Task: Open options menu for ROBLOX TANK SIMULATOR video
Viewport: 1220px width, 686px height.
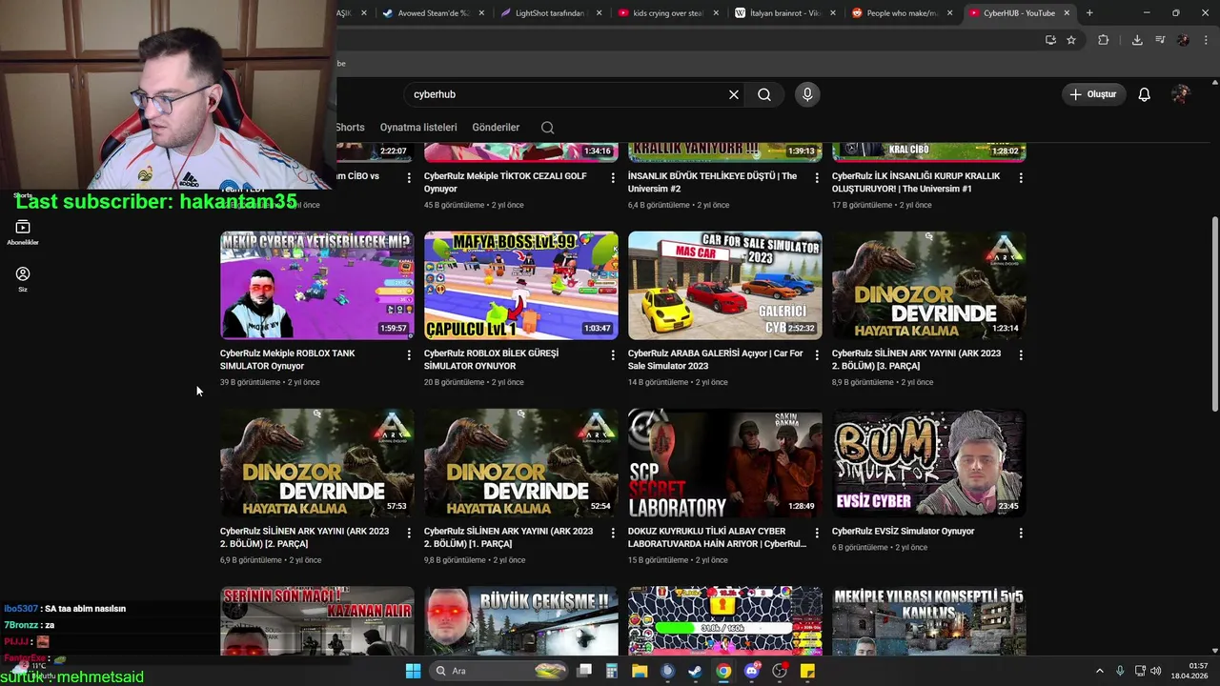Action: click(x=409, y=354)
